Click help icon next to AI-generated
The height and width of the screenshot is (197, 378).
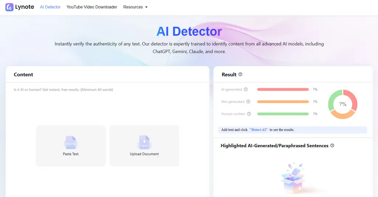click(x=245, y=89)
